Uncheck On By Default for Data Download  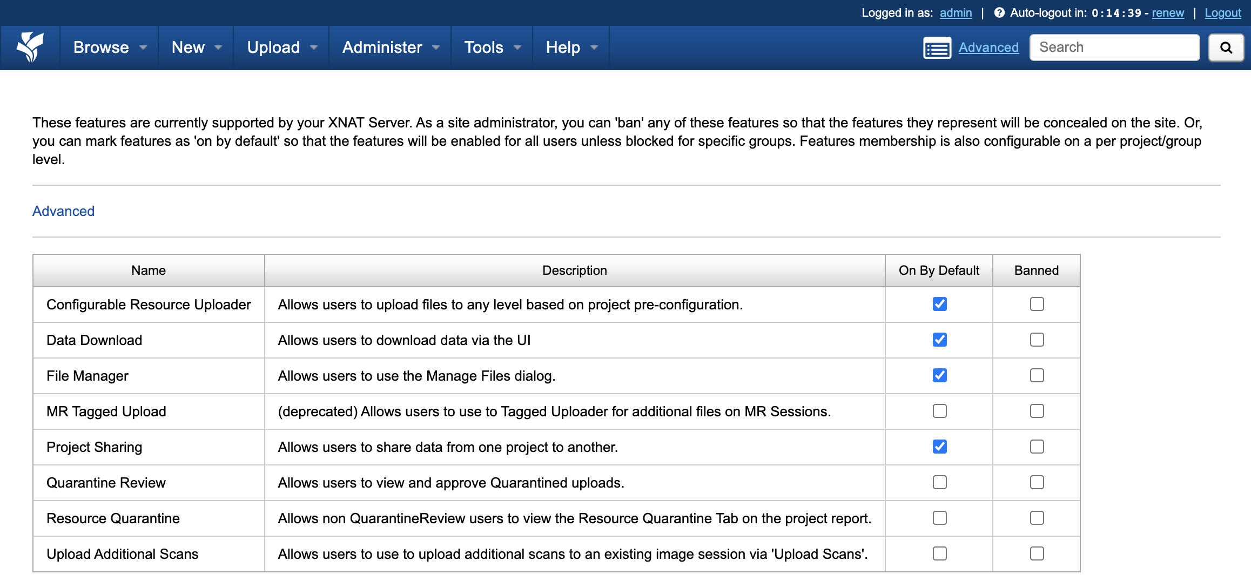click(x=939, y=340)
